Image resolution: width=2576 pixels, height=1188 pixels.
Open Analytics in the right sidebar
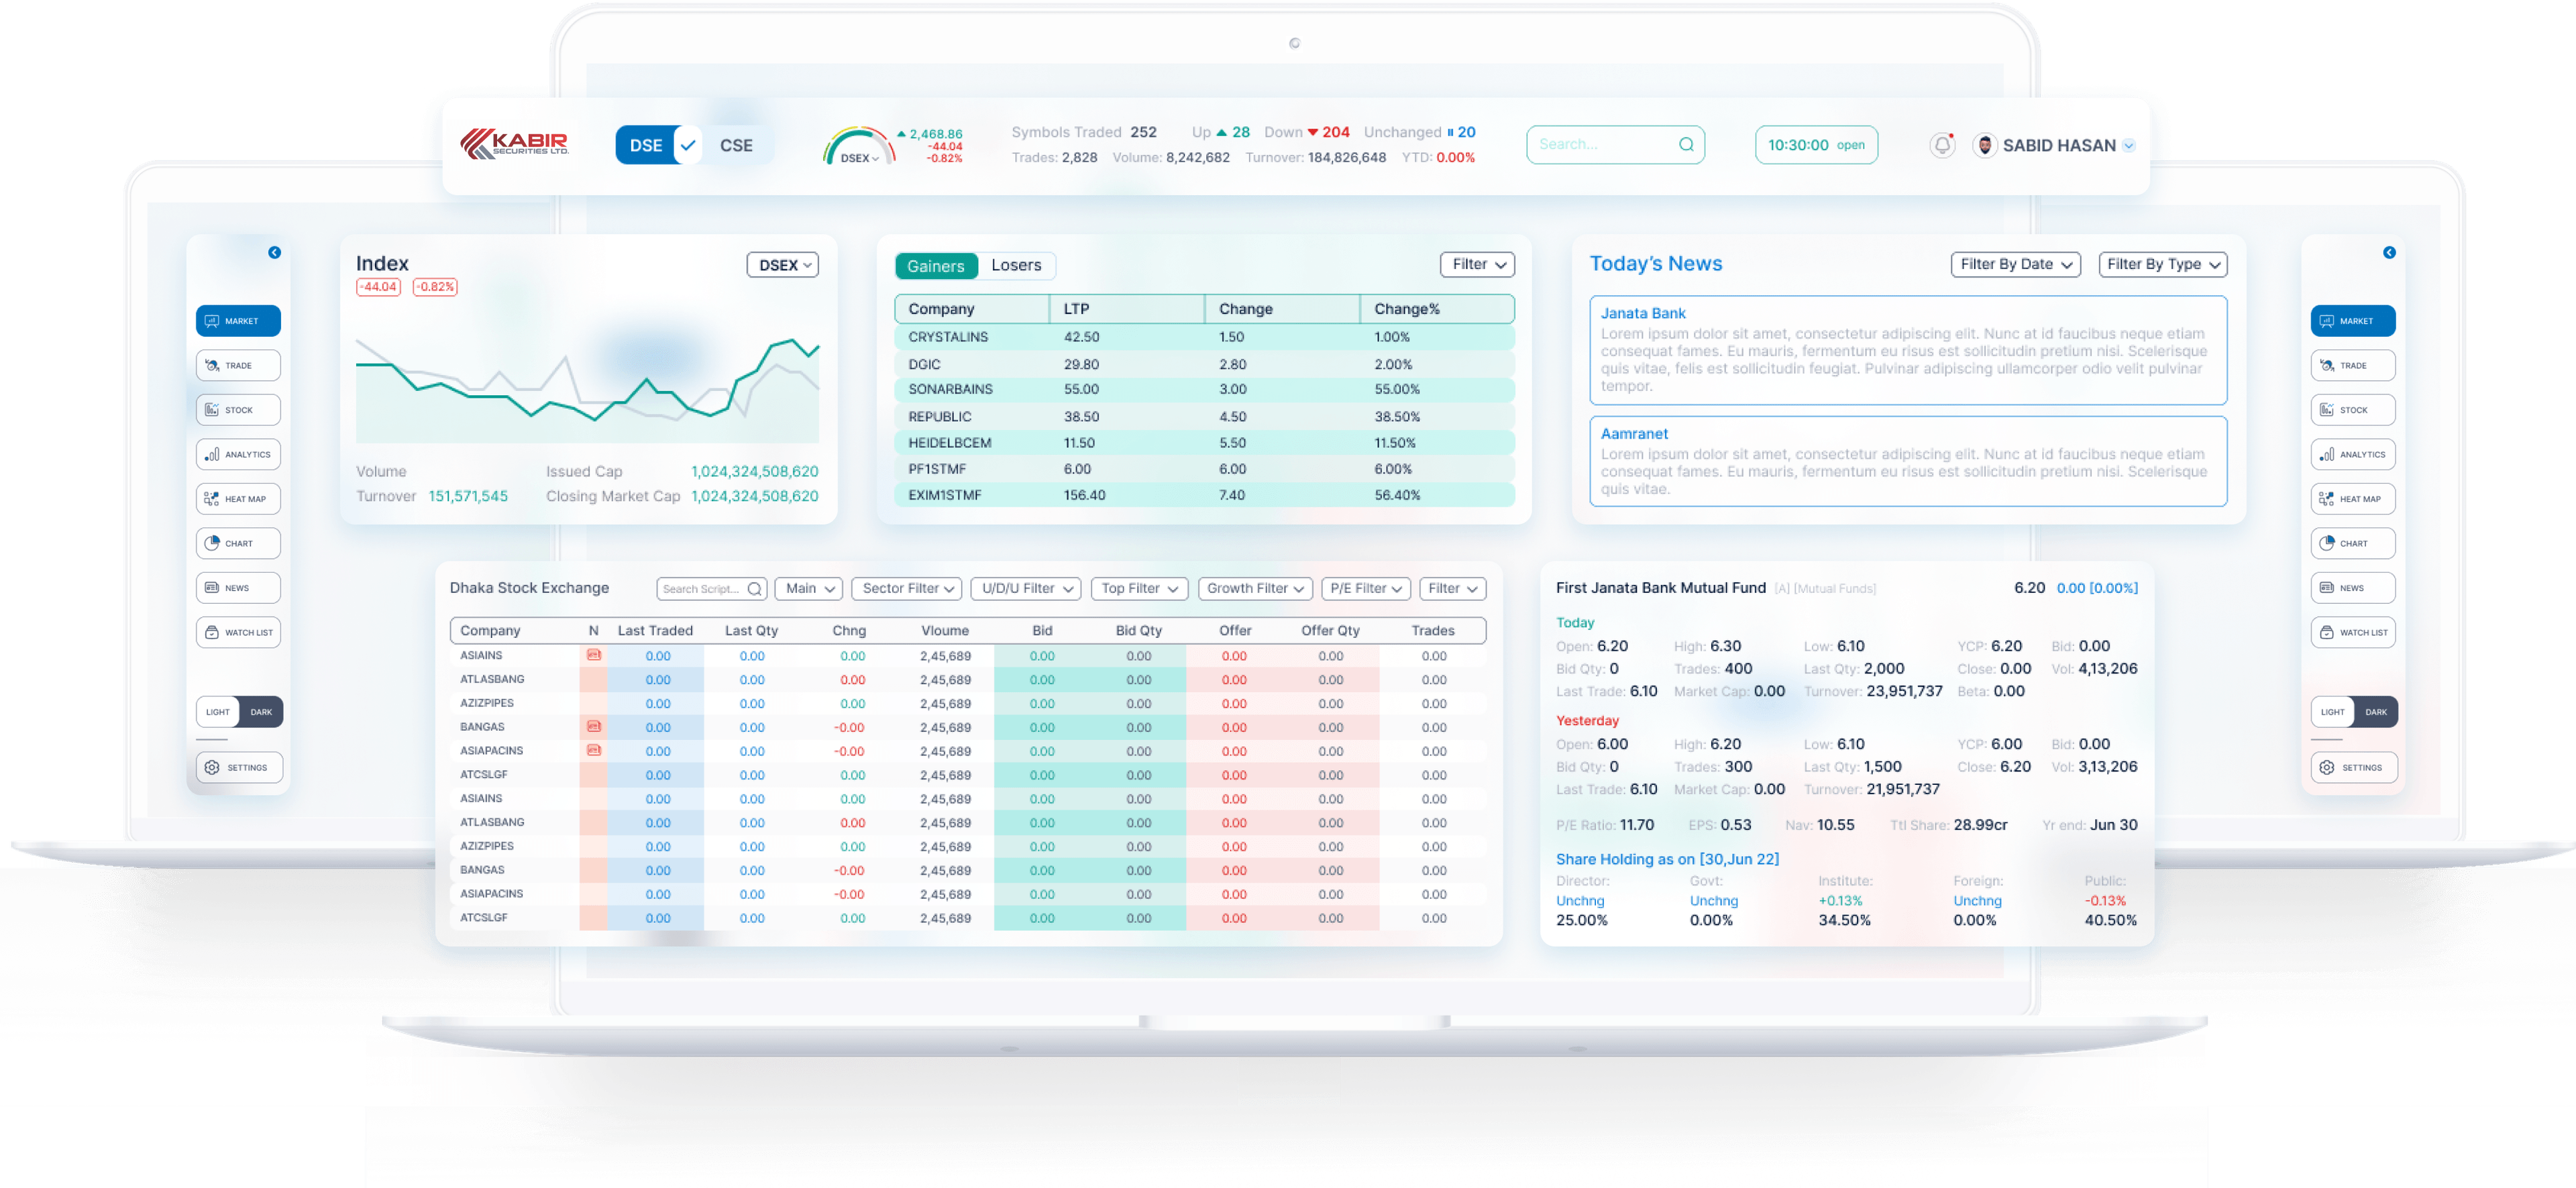(x=2352, y=454)
